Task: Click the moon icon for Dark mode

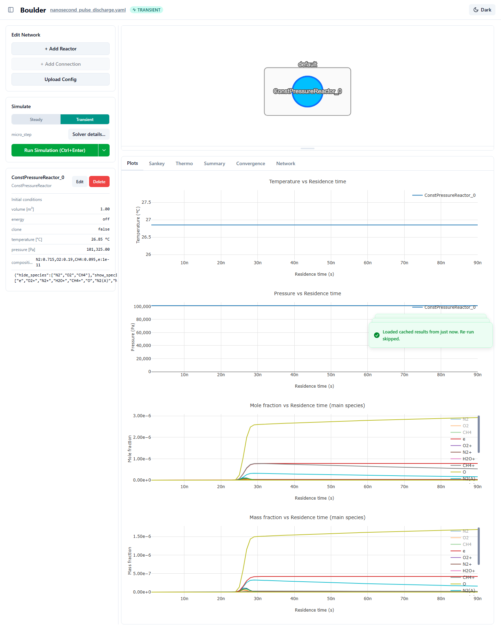Action: pyautogui.click(x=476, y=10)
